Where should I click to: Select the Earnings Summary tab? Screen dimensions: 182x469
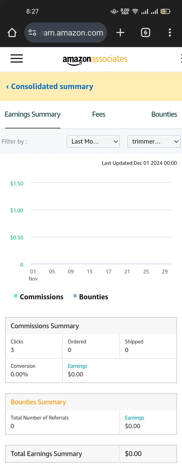33,114
